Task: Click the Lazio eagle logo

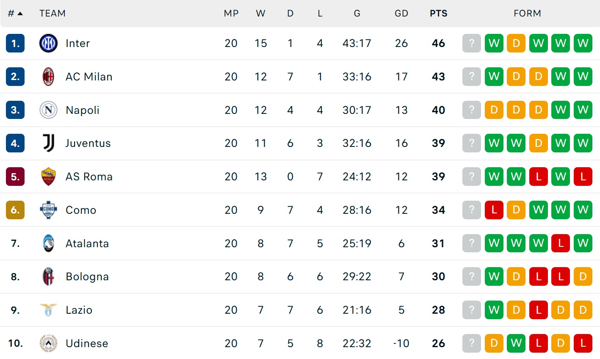Action: pyautogui.click(x=48, y=310)
